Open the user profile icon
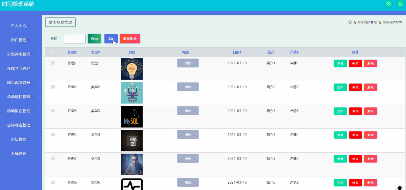 click(x=400, y=4)
